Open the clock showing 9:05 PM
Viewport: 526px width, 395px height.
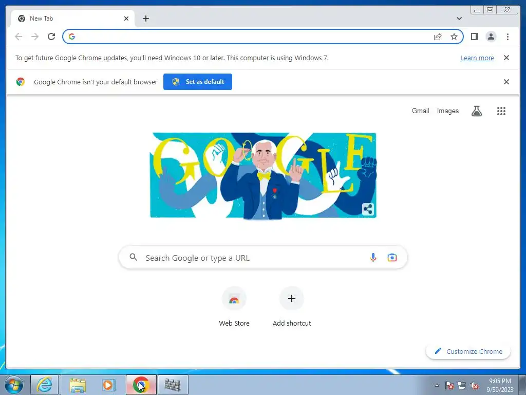tap(500, 385)
